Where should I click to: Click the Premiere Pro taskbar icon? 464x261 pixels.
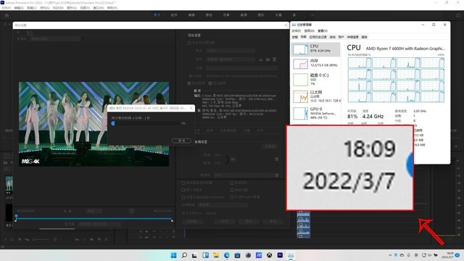[x=280, y=255]
